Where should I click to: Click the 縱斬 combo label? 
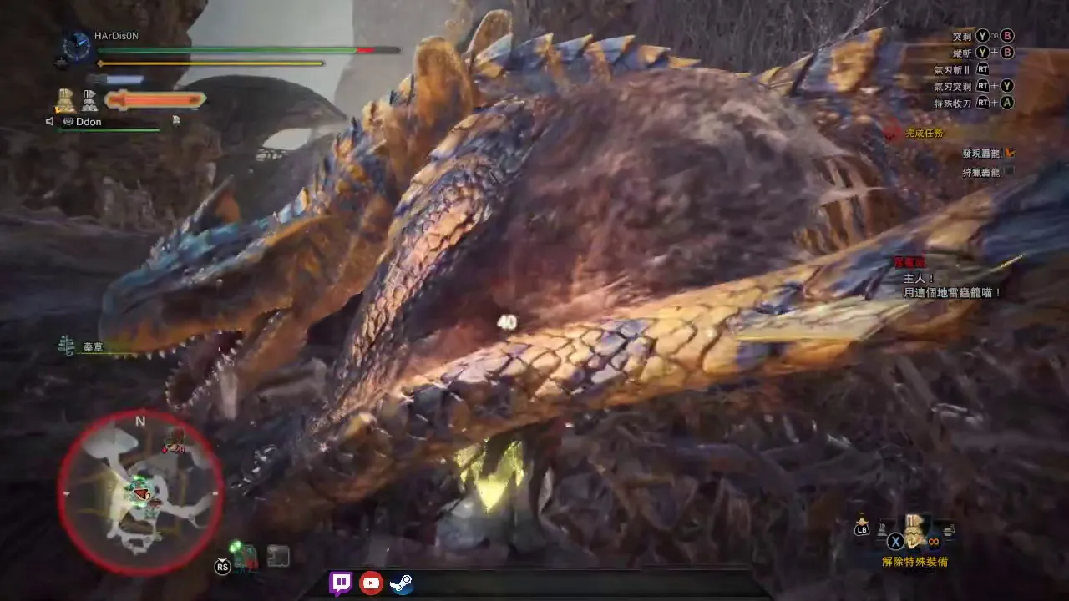(961, 53)
